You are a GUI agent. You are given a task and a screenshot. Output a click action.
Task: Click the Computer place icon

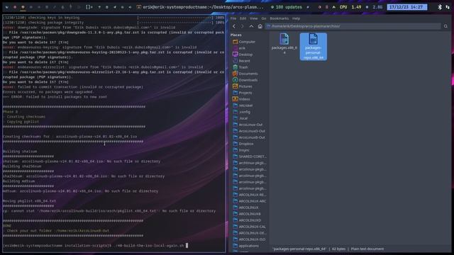click(x=235, y=42)
